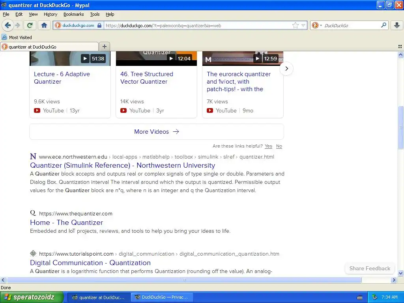Open the Downloads arrow button

[397, 25]
